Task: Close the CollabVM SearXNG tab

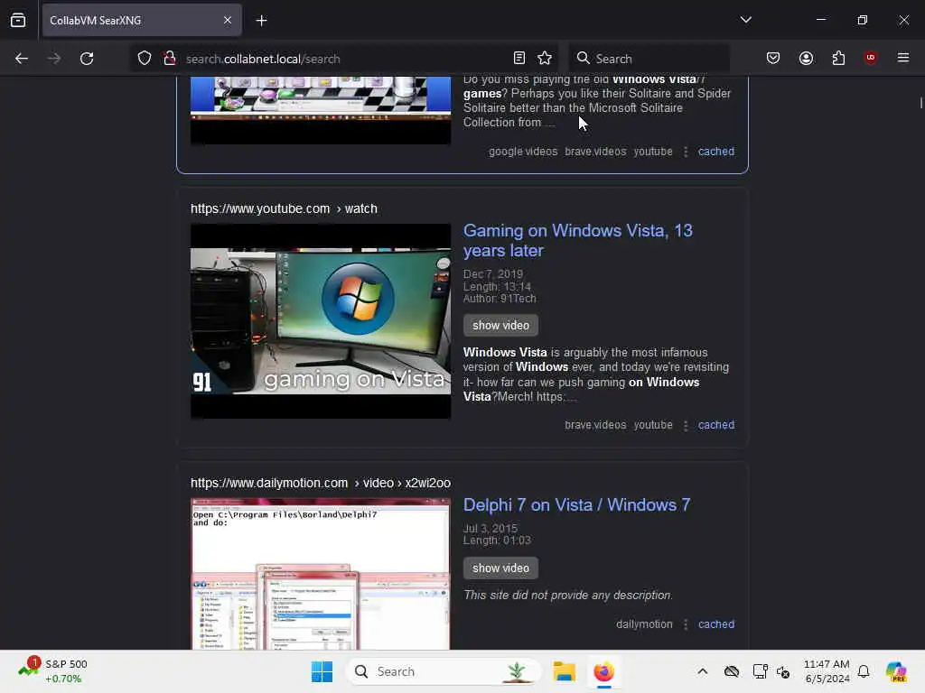Action: pos(228,20)
